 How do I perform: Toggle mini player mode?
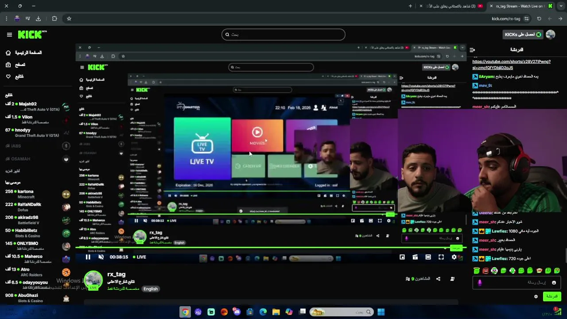click(x=402, y=257)
